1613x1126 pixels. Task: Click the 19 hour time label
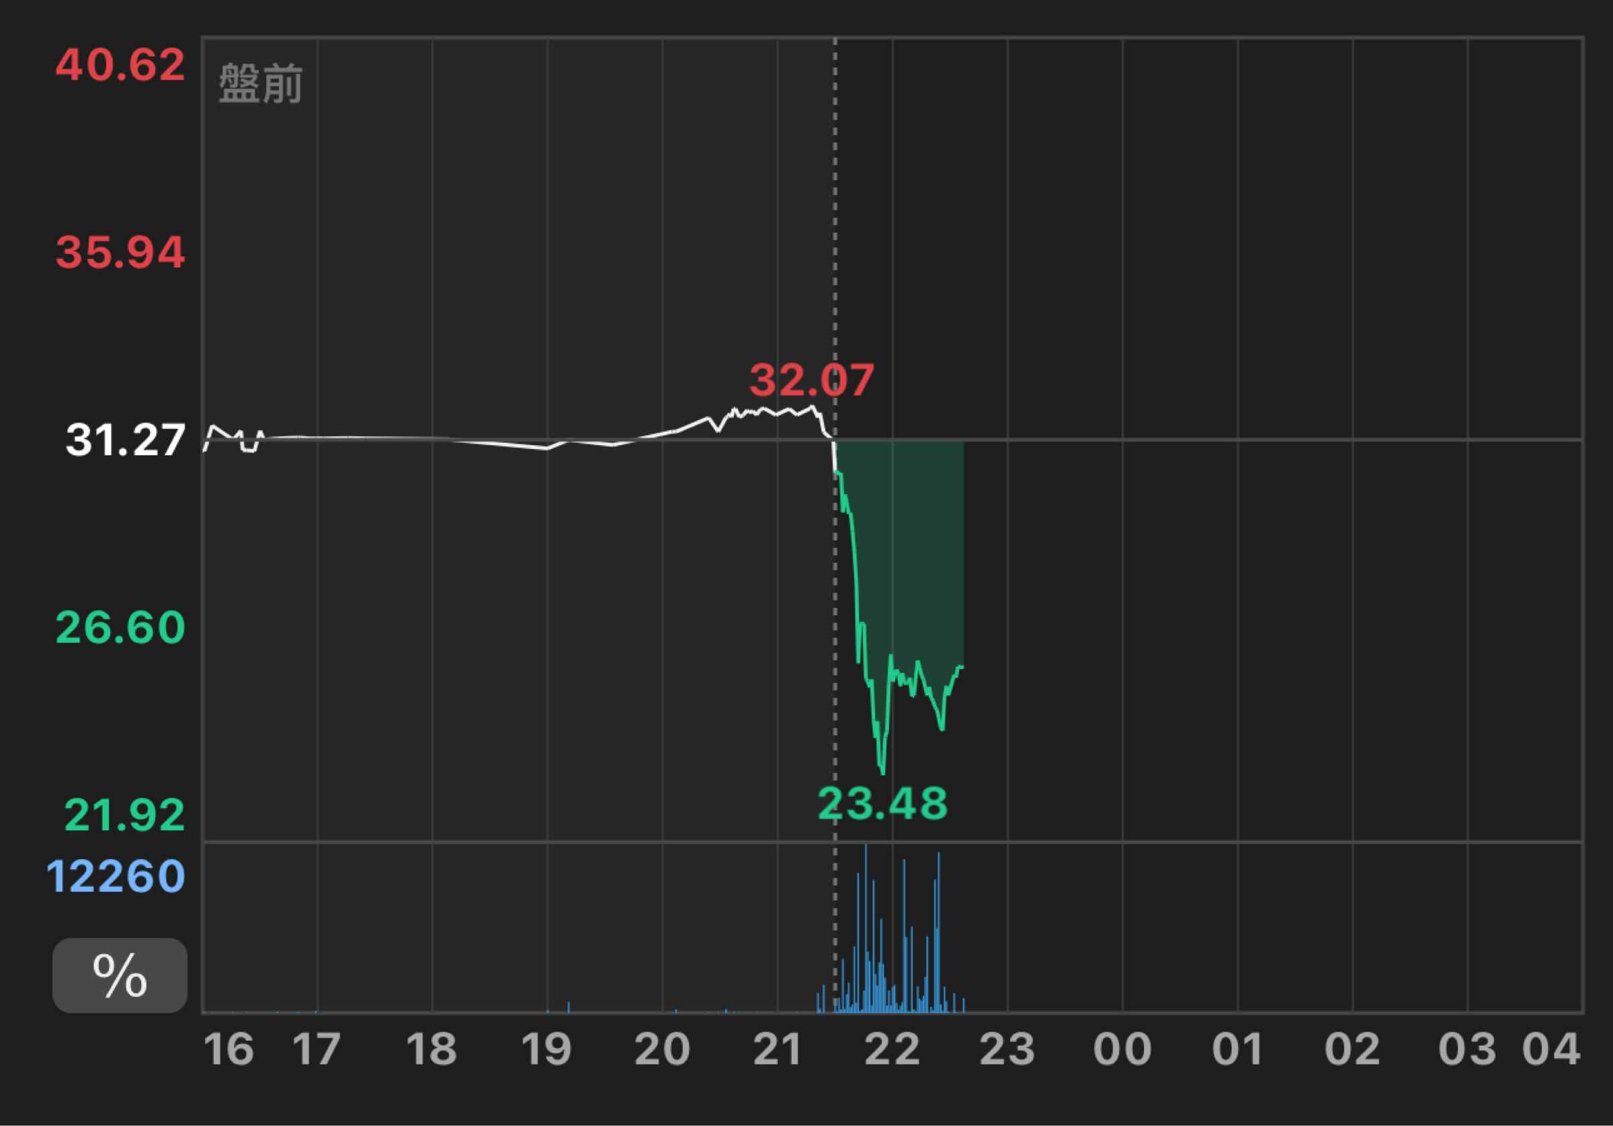tap(546, 1049)
